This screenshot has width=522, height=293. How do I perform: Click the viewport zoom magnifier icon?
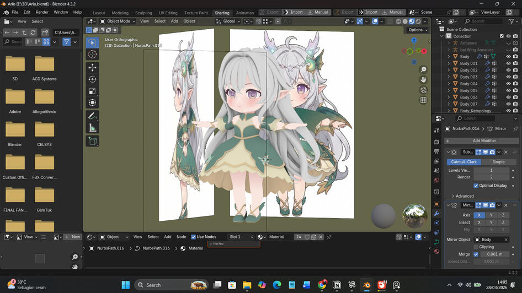tap(423, 69)
